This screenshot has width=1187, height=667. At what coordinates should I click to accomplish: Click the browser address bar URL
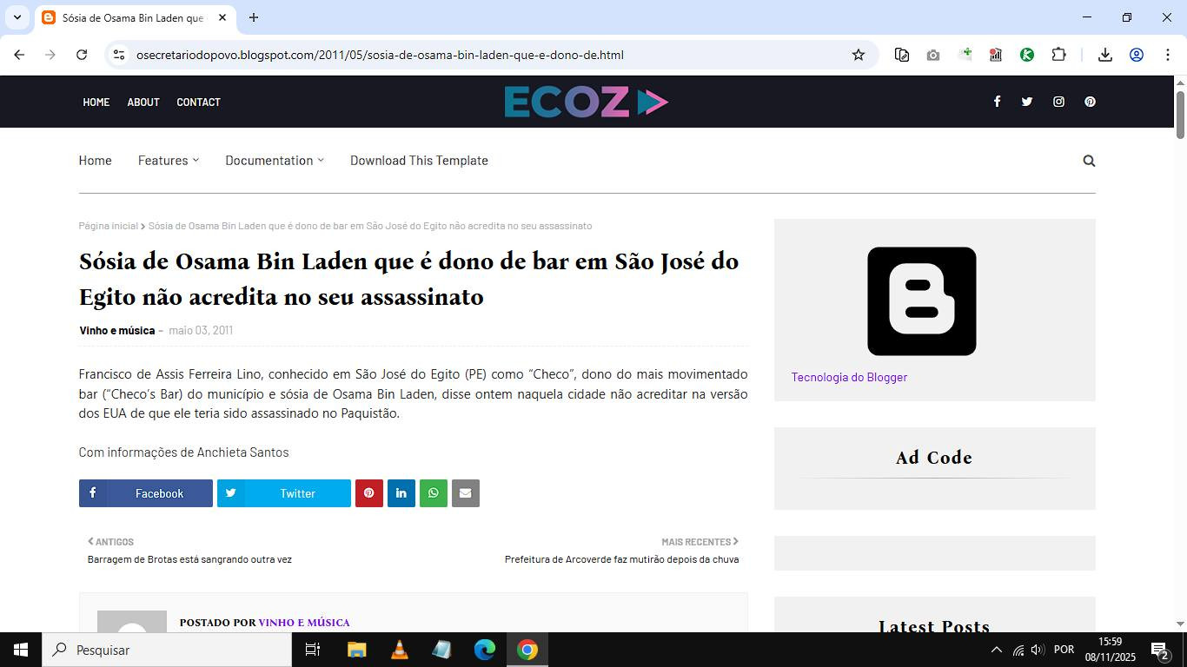pyautogui.click(x=380, y=55)
